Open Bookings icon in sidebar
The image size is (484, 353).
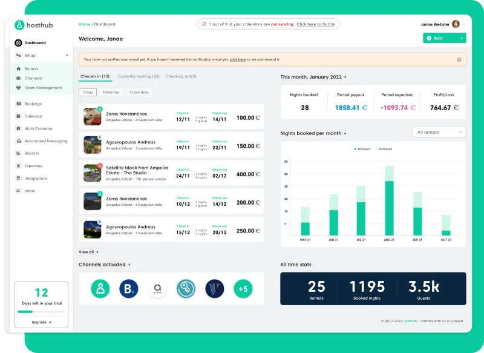point(19,104)
